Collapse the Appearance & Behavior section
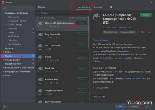This screenshot has width=155, height=110. [x=3, y=13]
